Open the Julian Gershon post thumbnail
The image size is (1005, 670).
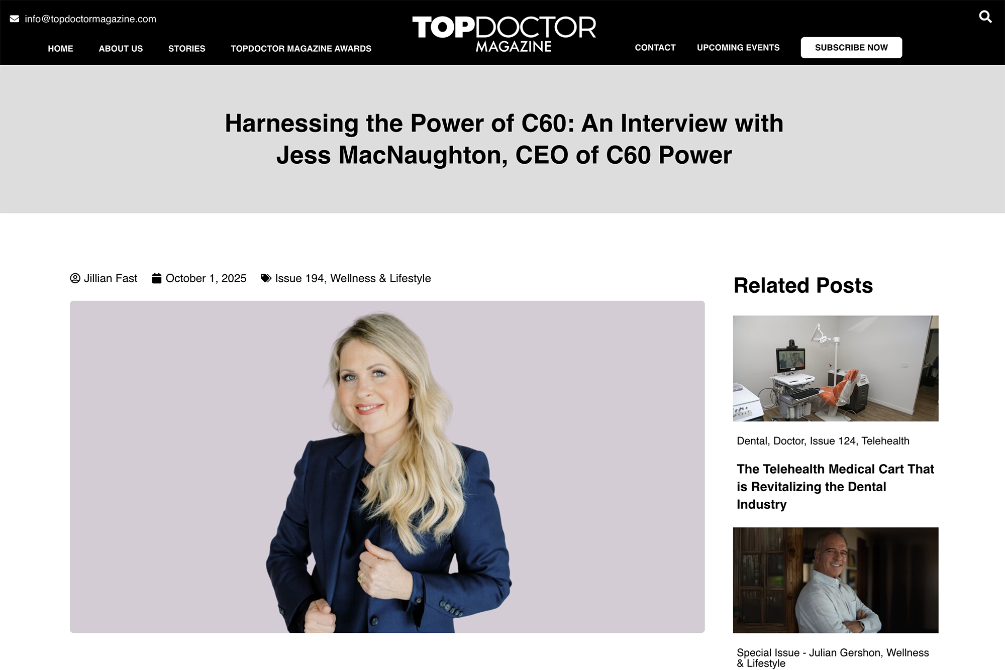tap(836, 580)
